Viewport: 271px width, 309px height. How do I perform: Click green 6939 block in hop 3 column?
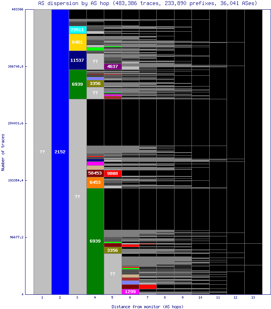78,84
